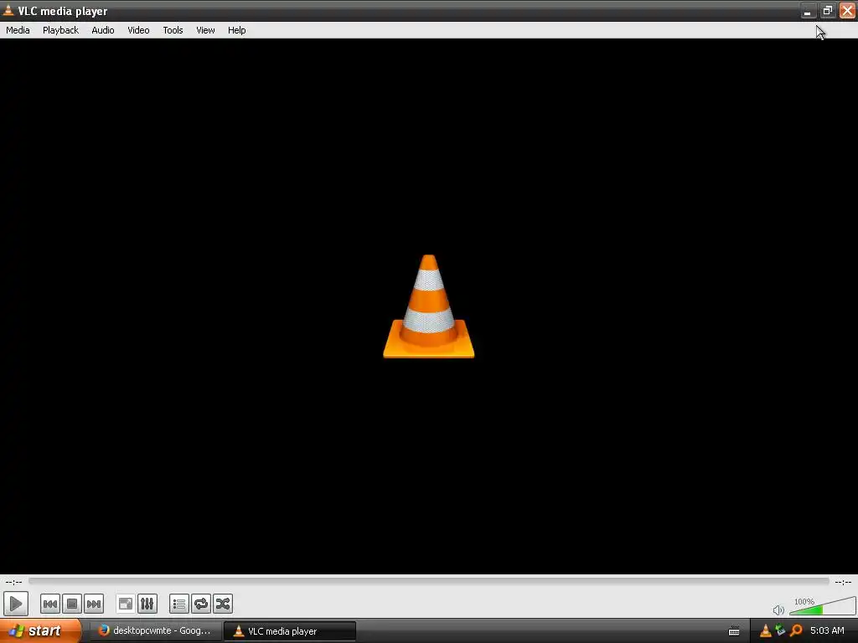This screenshot has height=643, width=858.
Task: Open the Tools menu
Action: pos(173,30)
